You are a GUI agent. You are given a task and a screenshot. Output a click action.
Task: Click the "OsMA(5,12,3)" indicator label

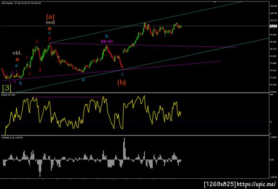[7, 137]
